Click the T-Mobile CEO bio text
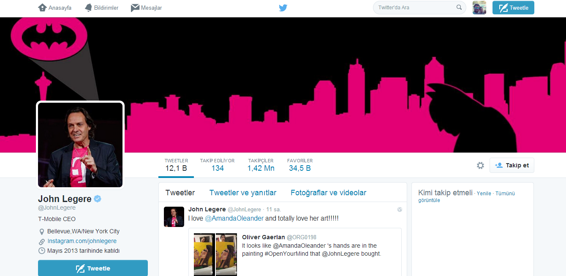566x276 pixels. [57, 219]
